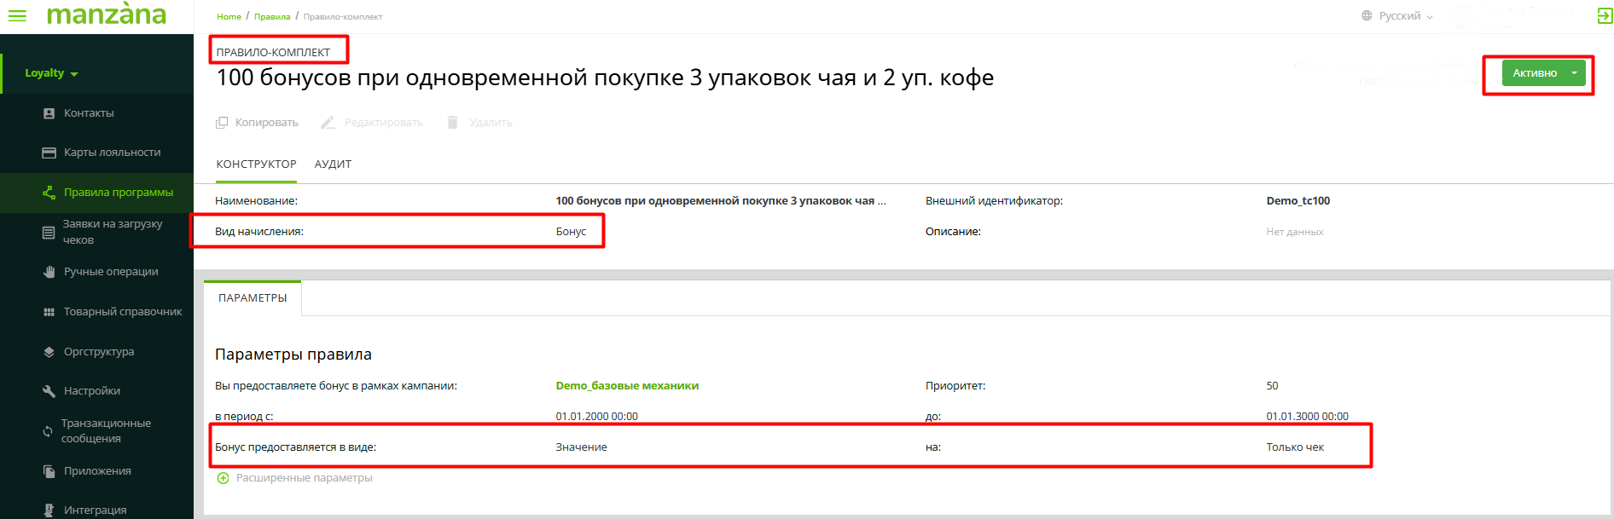Click the Заявки на загрузку чеков icon
The height and width of the screenshot is (519, 1614).
tap(49, 232)
